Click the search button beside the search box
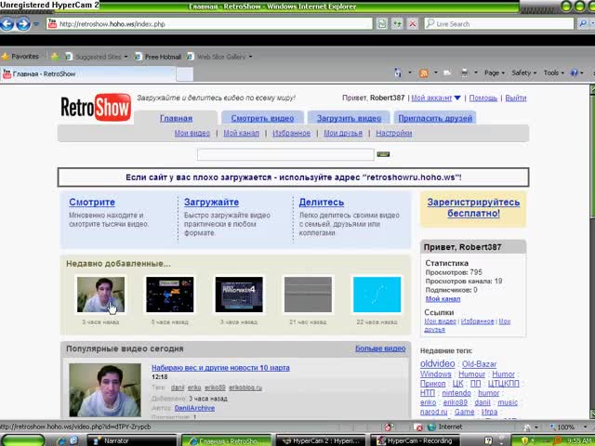The width and height of the screenshot is (595, 446). 383,154
